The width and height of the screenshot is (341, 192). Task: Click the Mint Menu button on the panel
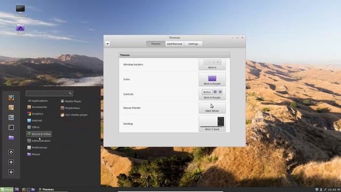click(x=7, y=190)
